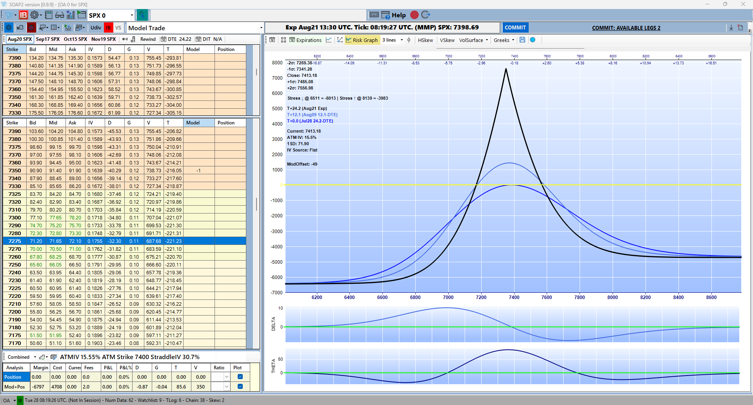Switch to the Aug20 SPX expiration tab

(20, 39)
